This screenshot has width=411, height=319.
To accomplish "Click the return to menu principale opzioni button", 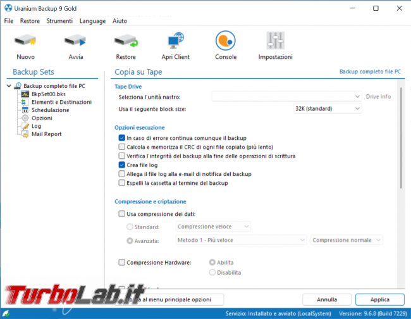I will pyautogui.click(x=169, y=299).
